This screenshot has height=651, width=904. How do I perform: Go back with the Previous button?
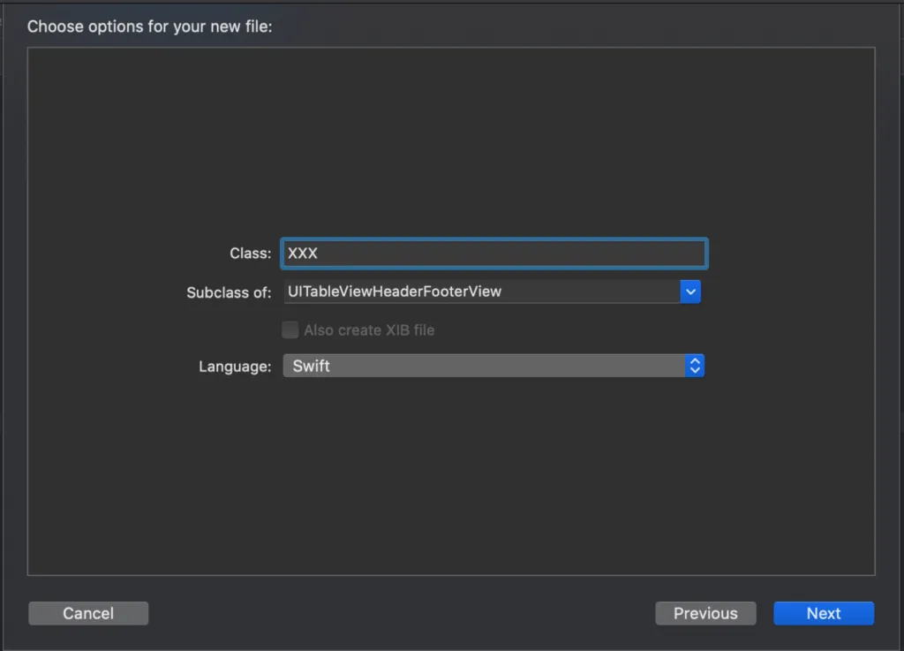[705, 613]
